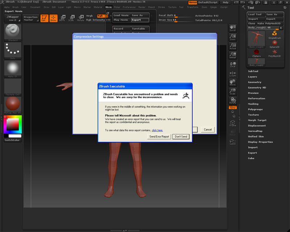Viewport: 290px width, 232px height.
Task: Open the Dots stroke selector
Action: point(13,51)
